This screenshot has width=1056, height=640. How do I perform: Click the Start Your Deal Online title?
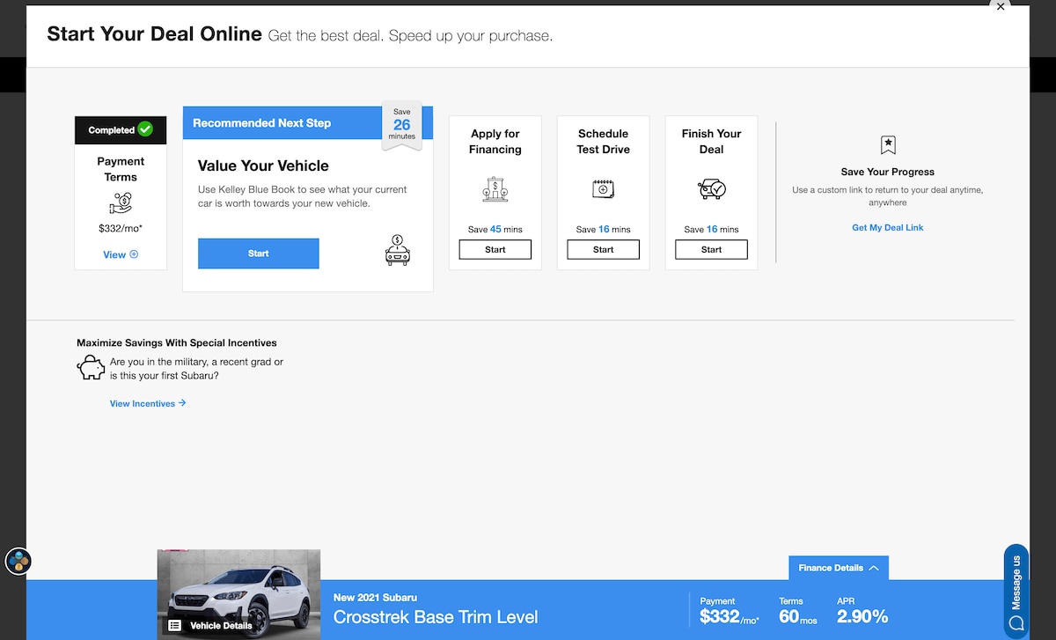(x=155, y=34)
